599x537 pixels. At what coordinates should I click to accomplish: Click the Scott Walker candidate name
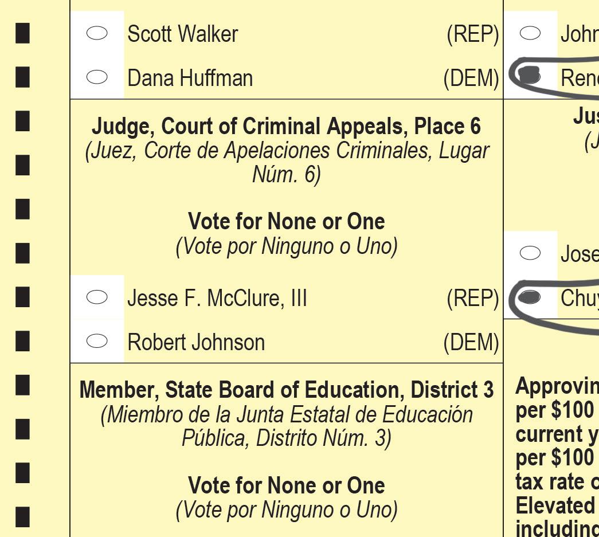(x=183, y=34)
